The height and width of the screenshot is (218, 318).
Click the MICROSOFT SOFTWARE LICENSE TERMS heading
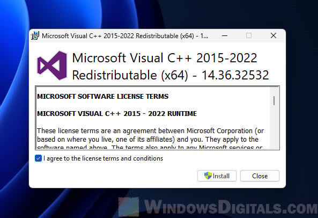pos(102,97)
